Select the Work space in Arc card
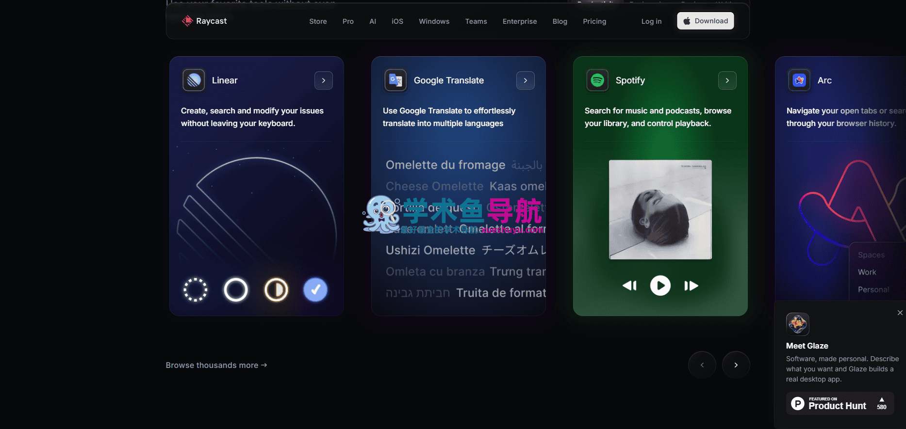Screen dimensions: 906x429 [x=867, y=272]
